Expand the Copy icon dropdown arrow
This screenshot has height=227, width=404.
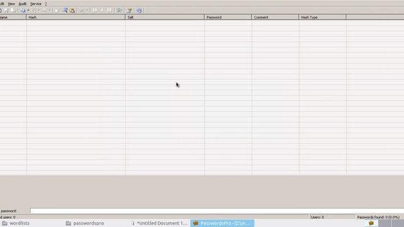tap(28, 11)
